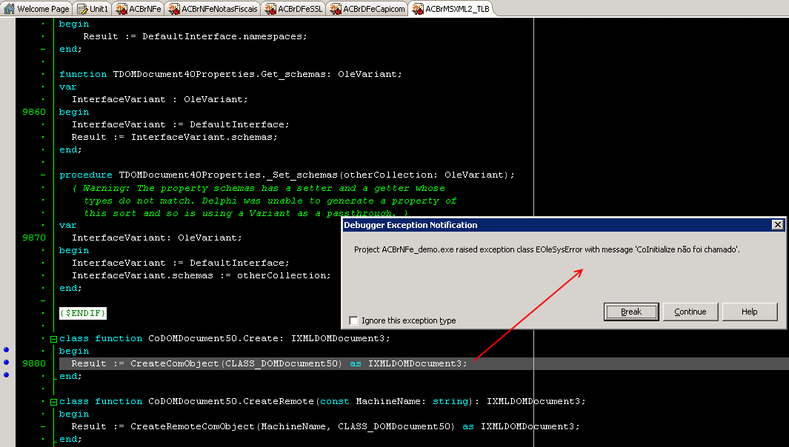Click the 'Warning: The property schemas' comment line

point(259,188)
